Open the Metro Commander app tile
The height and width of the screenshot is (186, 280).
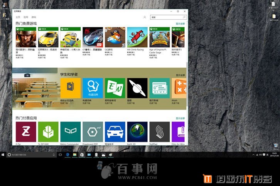70,132
